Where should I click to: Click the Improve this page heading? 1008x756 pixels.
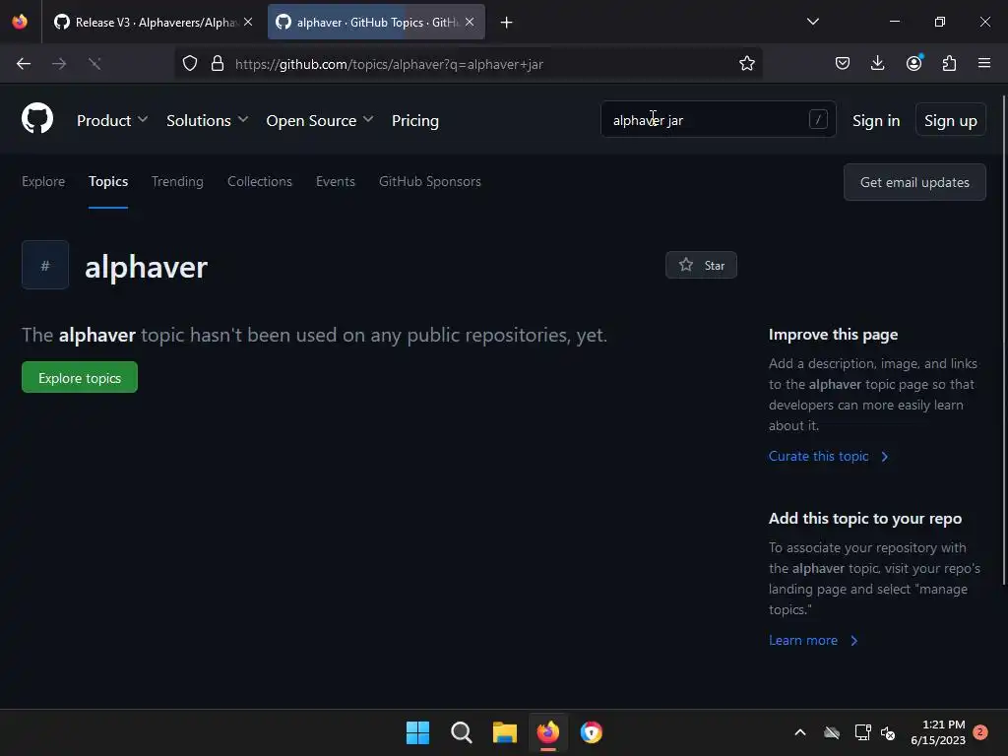coord(833,335)
